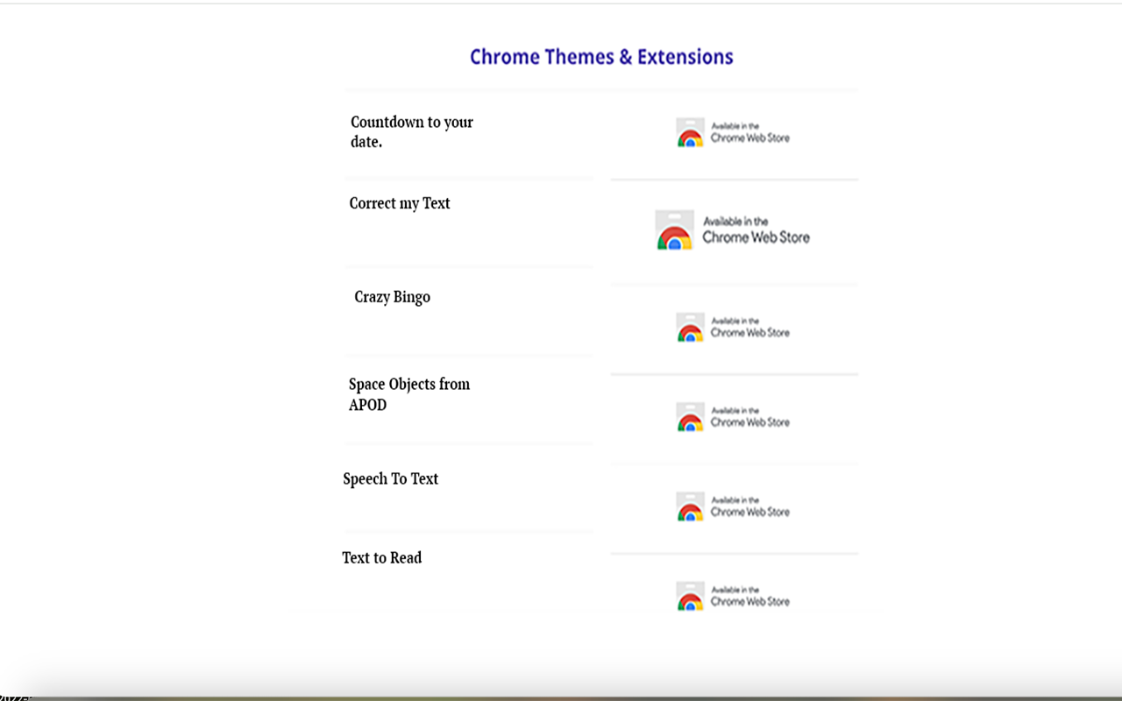The height and width of the screenshot is (701, 1122).
Task: Click the Chrome Themes & Extensions page heading
Action: click(x=601, y=56)
